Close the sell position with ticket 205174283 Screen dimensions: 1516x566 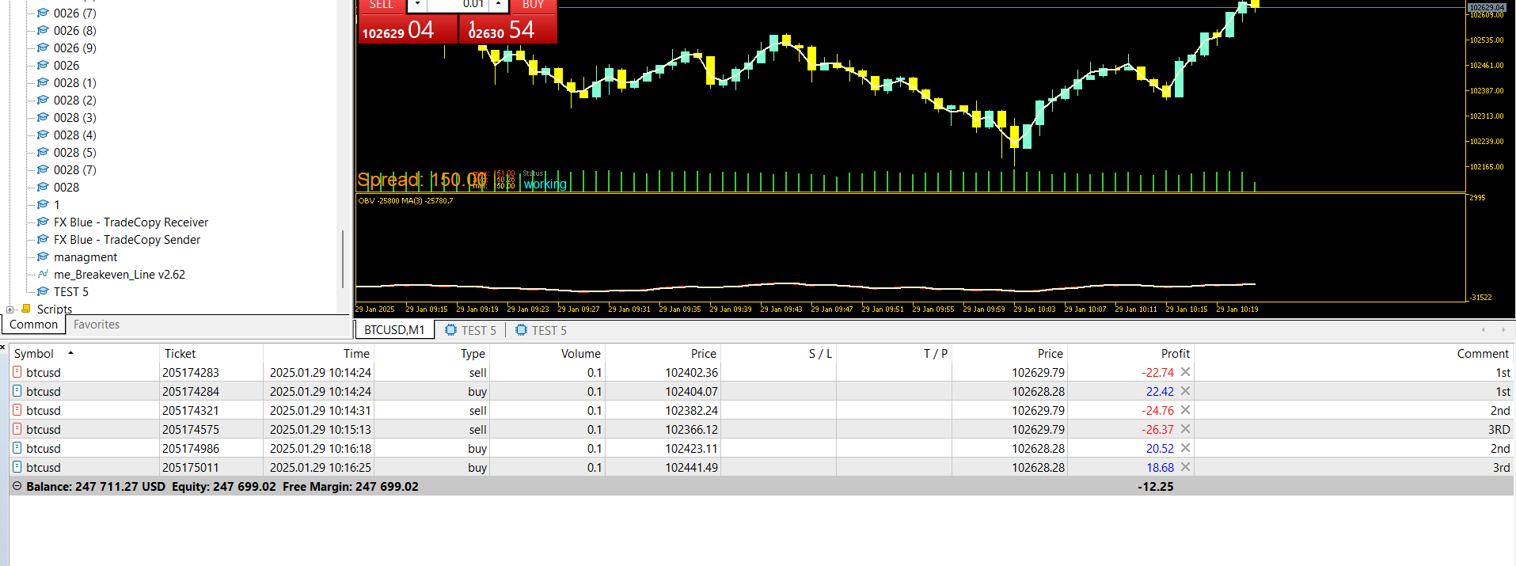[x=1185, y=372]
